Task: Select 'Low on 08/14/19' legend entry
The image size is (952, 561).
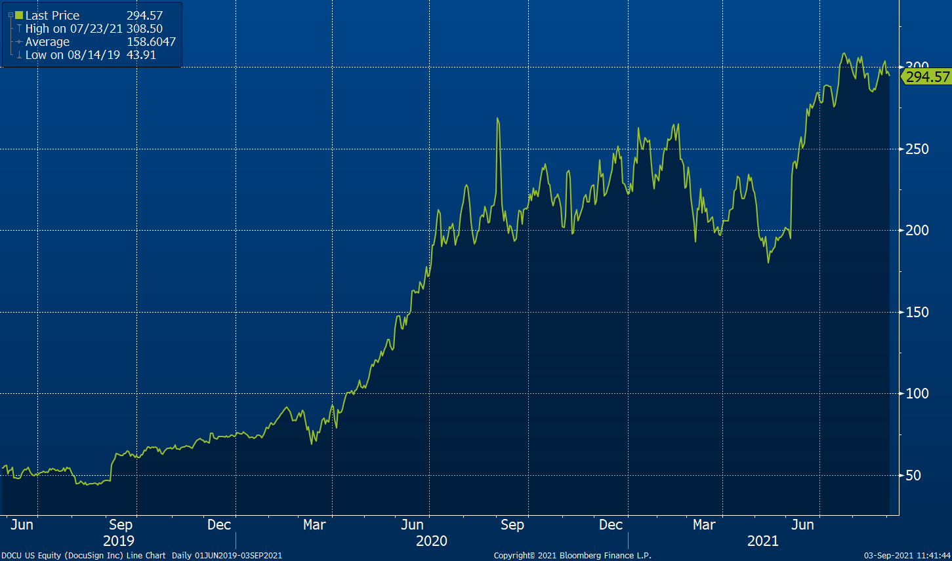Action: tap(73, 55)
